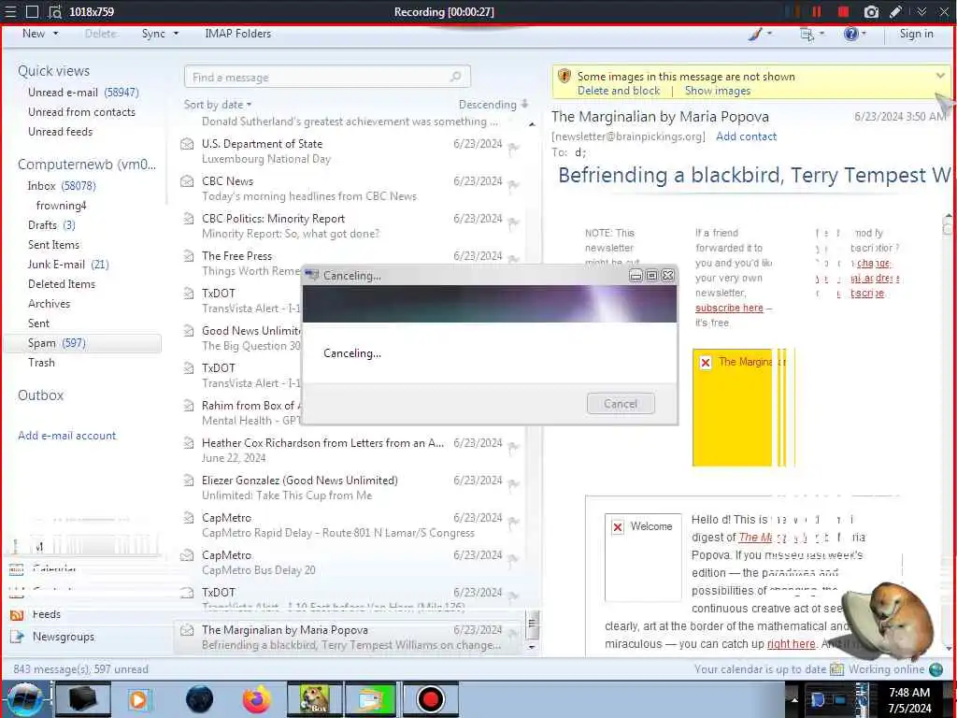The image size is (957, 718).
Task: Stop the recording with red square
Action: pyautogui.click(x=844, y=11)
